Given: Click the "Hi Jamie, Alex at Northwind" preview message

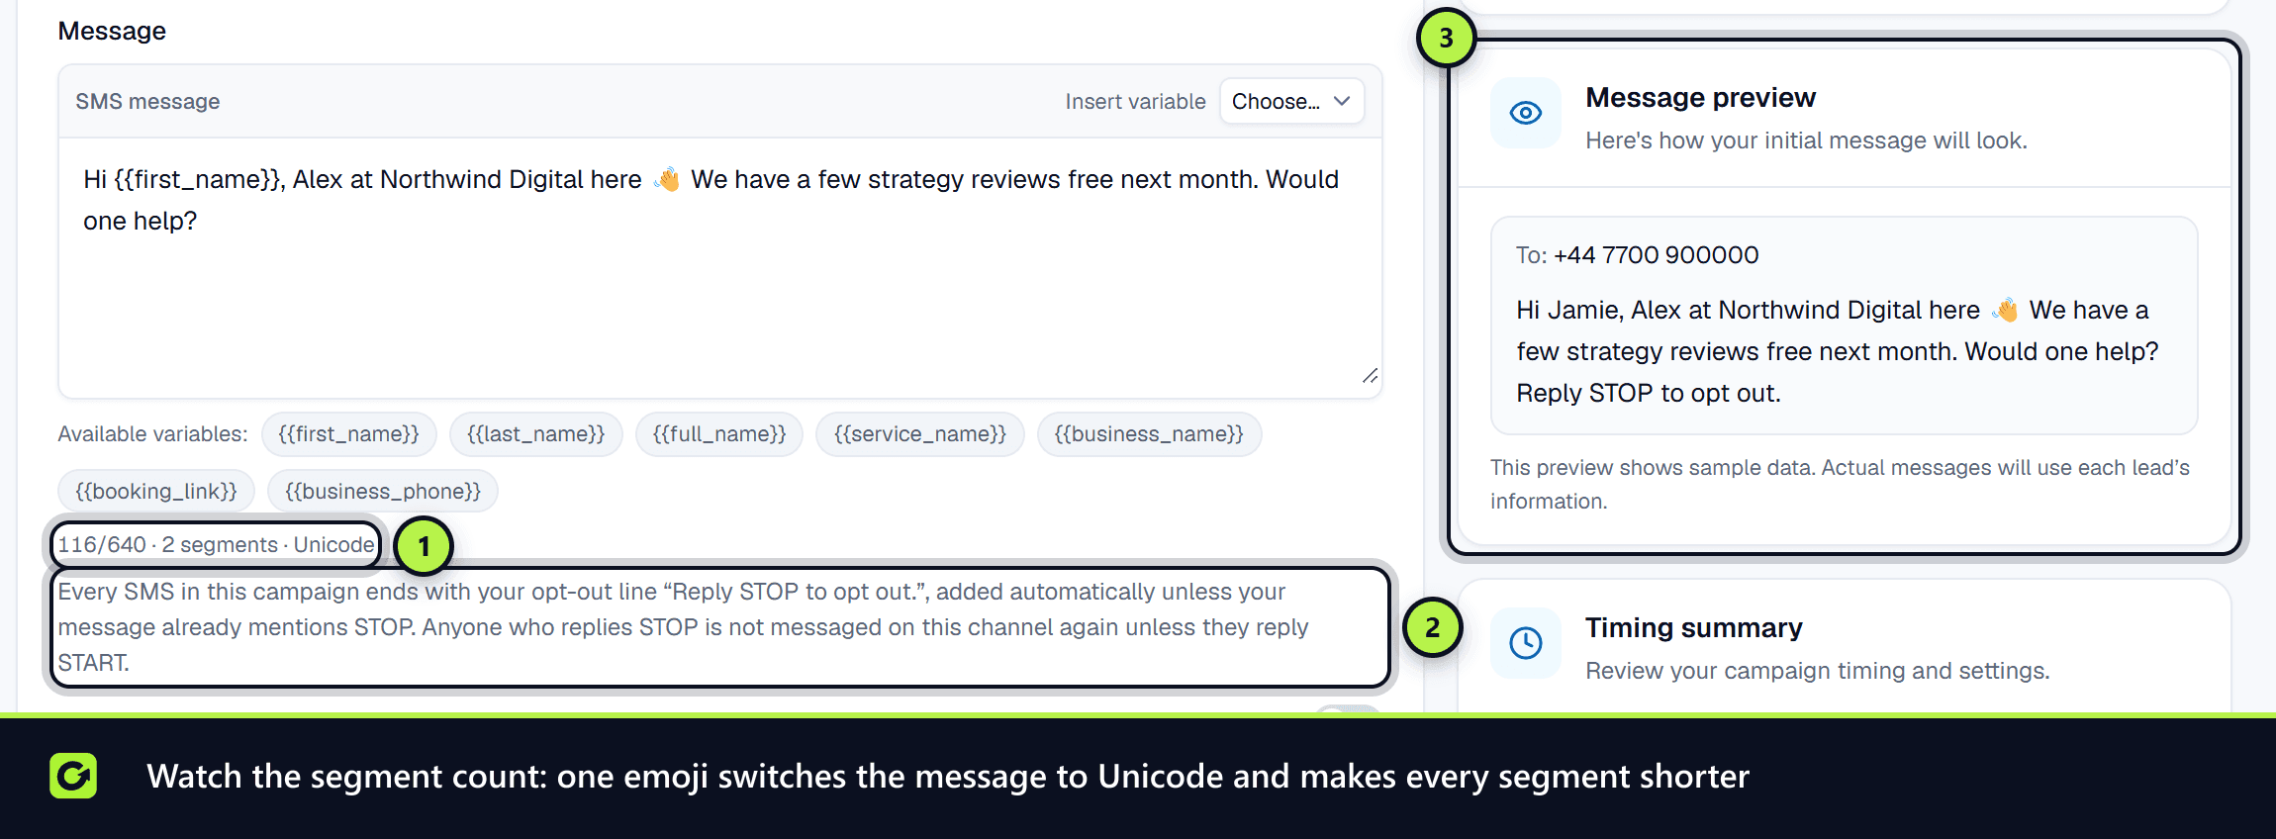Looking at the screenshot, I should click(x=1837, y=351).
